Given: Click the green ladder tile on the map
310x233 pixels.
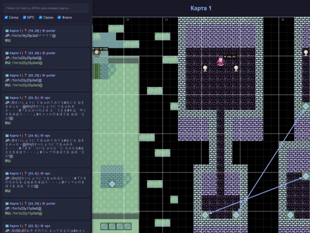Looking at the screenshot, I should [96, 71].
